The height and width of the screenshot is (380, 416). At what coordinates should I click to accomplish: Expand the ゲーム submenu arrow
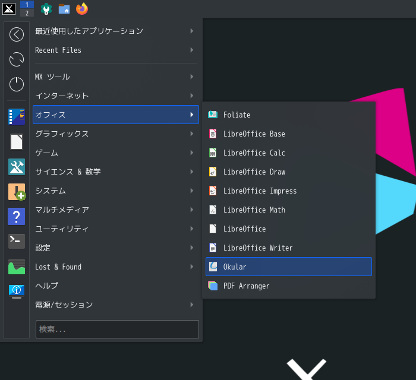(x=191, y=153)
